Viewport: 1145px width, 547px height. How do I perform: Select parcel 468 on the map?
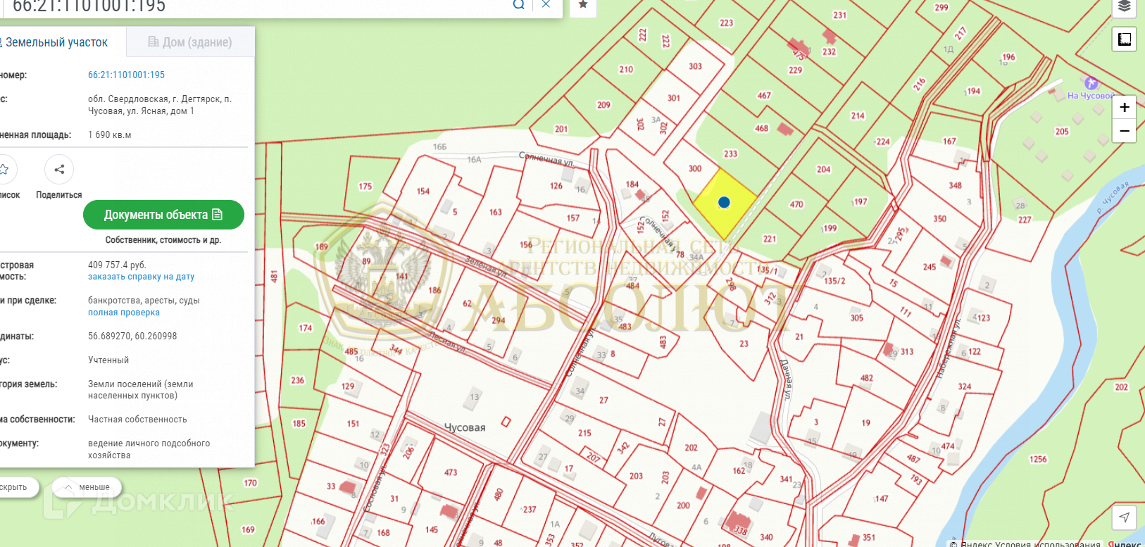(x=762, y=129)
